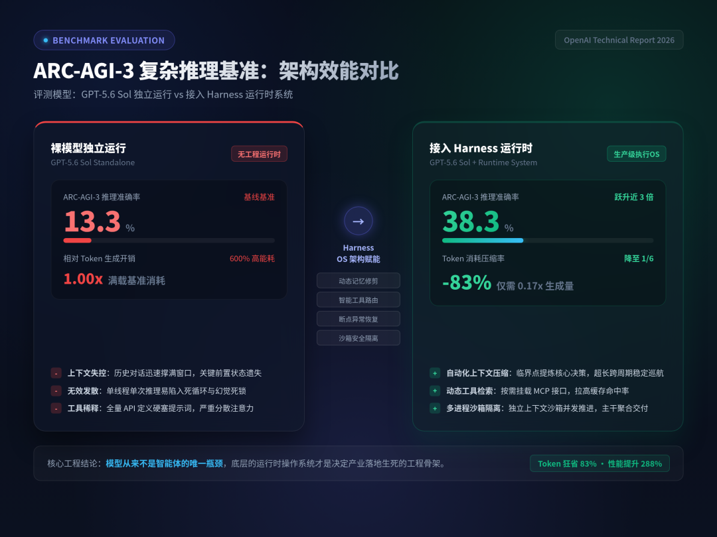Click the green 38.3% accuracy progress bar
Image resolution: width=717 pixels, height=537 pixels.
pyautogui.click(x=548, y=240)
